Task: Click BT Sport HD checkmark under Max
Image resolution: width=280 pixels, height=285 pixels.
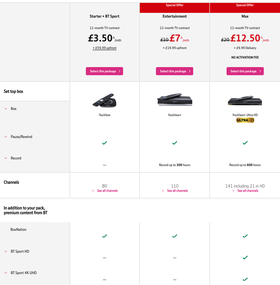Action: click(245, 257)
